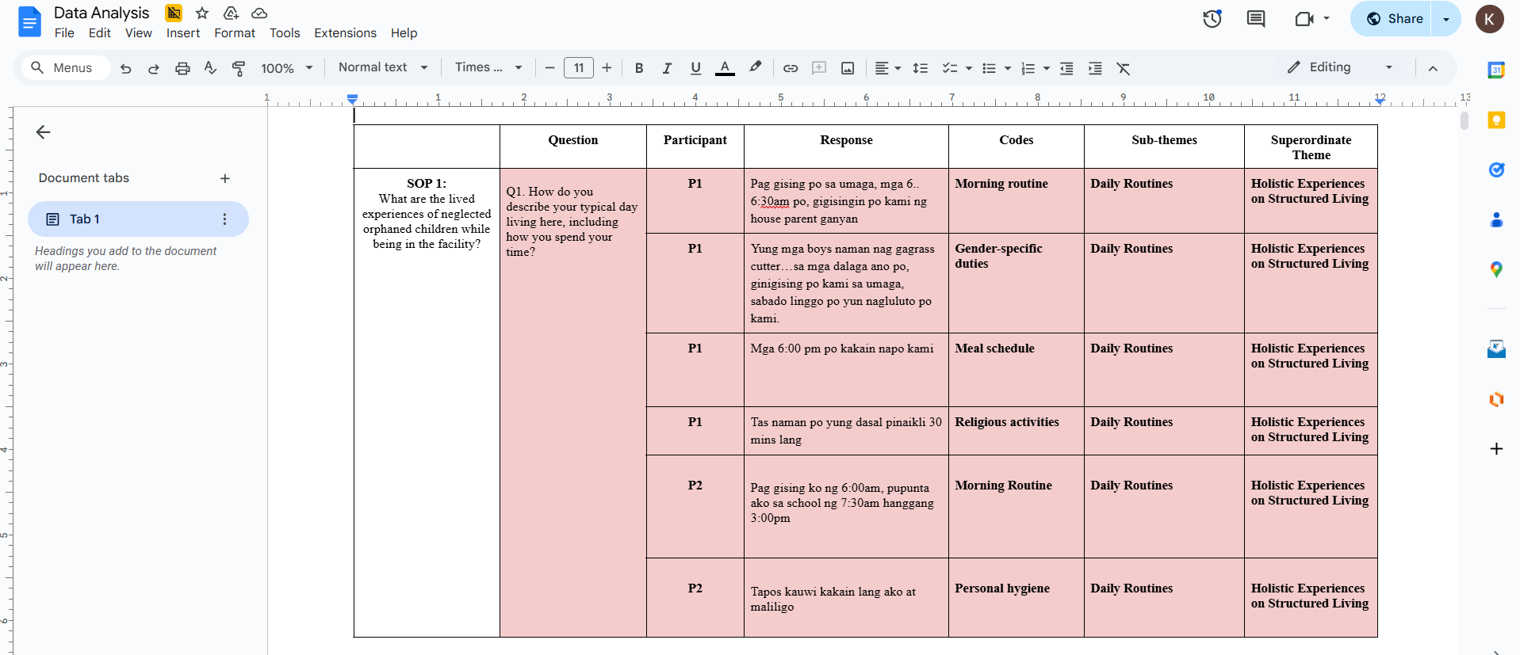This screenshot has width=1520, height=655.
Task: Run the spelling and grammar check icon
Action: pyautogui.click(x=210, y=68)
